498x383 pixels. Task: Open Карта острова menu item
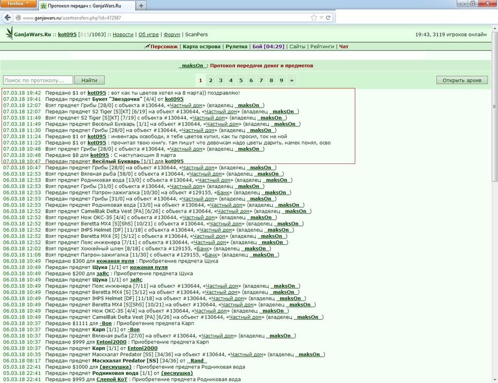(x=202, y=47)
